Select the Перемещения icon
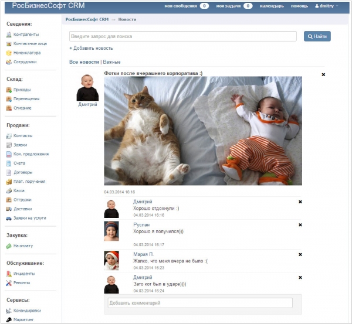352x324 pixels. tap(9, 99)
